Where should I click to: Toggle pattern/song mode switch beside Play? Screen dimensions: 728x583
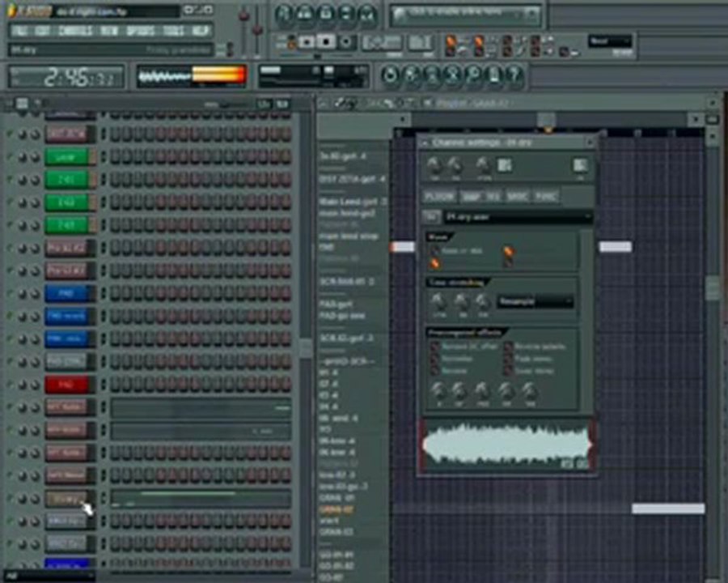291,42
